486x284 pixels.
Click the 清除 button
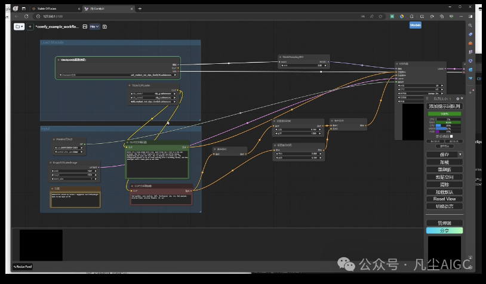tap(444, 184)
